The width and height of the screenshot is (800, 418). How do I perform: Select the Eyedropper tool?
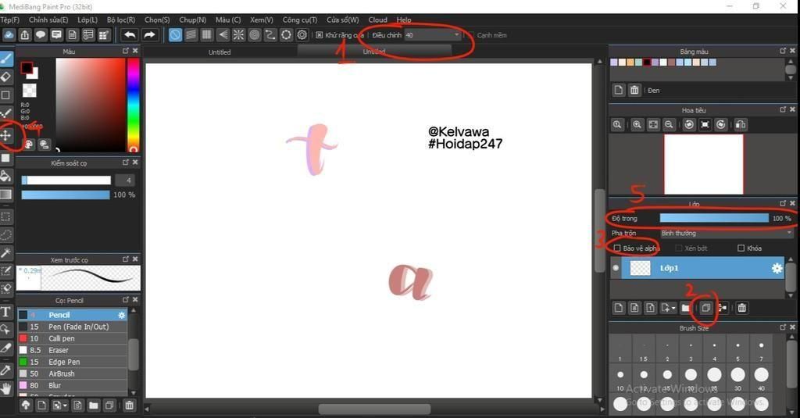point(6,370)
